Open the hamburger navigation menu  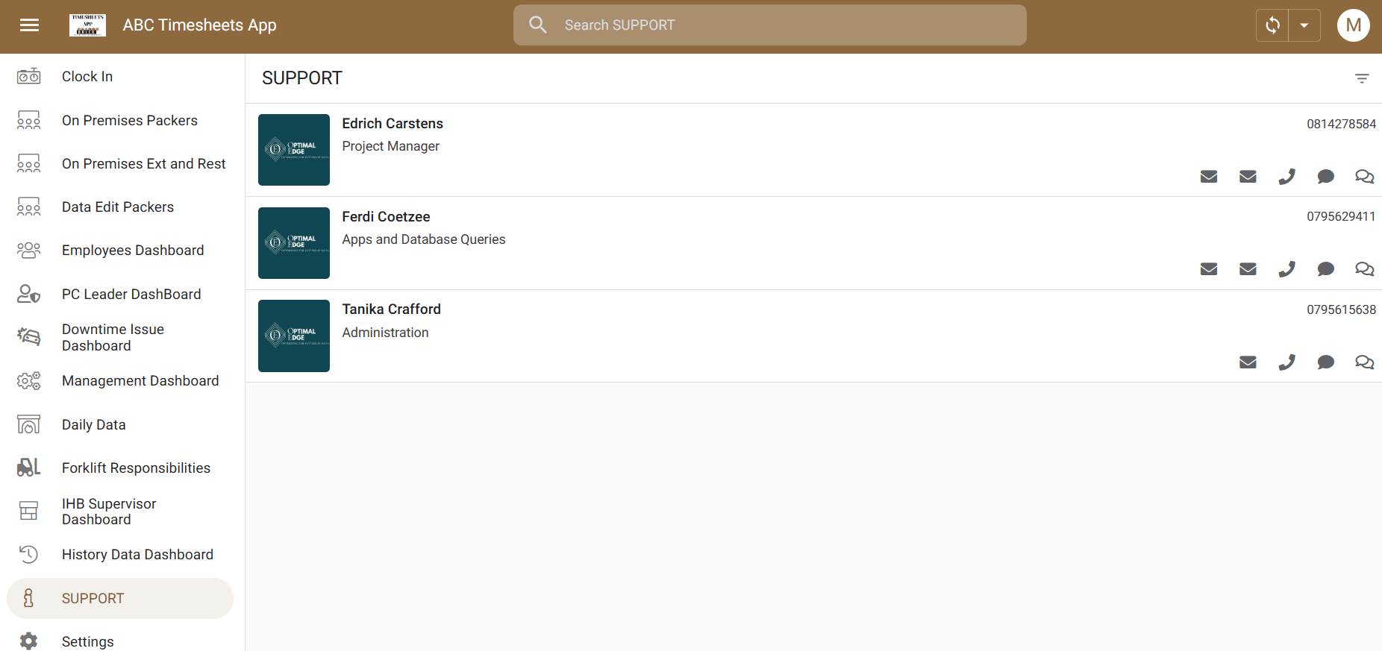click(x=29, y=25)
